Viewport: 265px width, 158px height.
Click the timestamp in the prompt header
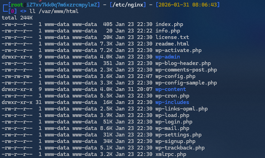187,5
